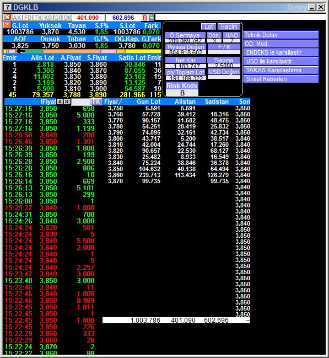The height and width of the screenshot is (358, 329).
Task: Toggle the DK toolbar button
Action: (x=68, y=18)
